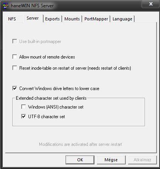This screenshot has width=160, height=169.
Task: Switch to the NFS tab
Action: tap(12, 19)
